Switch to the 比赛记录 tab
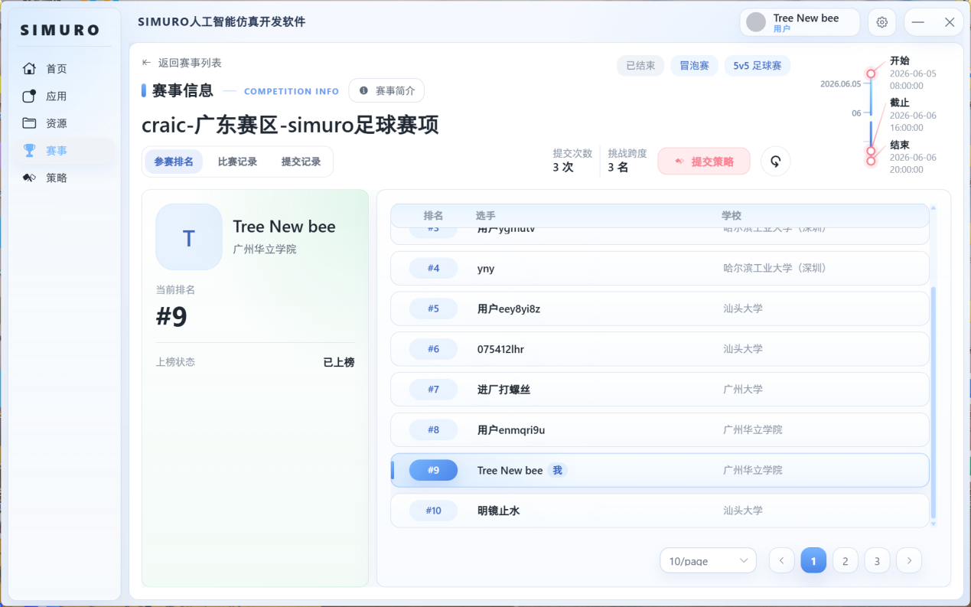Screen dimensions: 971x607 [x=237, y=162]
